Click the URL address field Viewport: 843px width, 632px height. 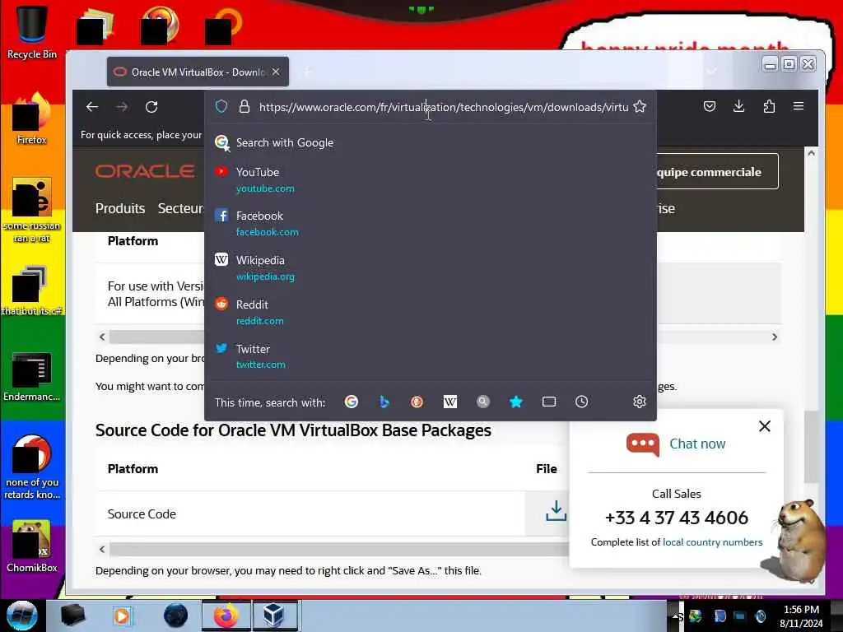tap(444, 107)
